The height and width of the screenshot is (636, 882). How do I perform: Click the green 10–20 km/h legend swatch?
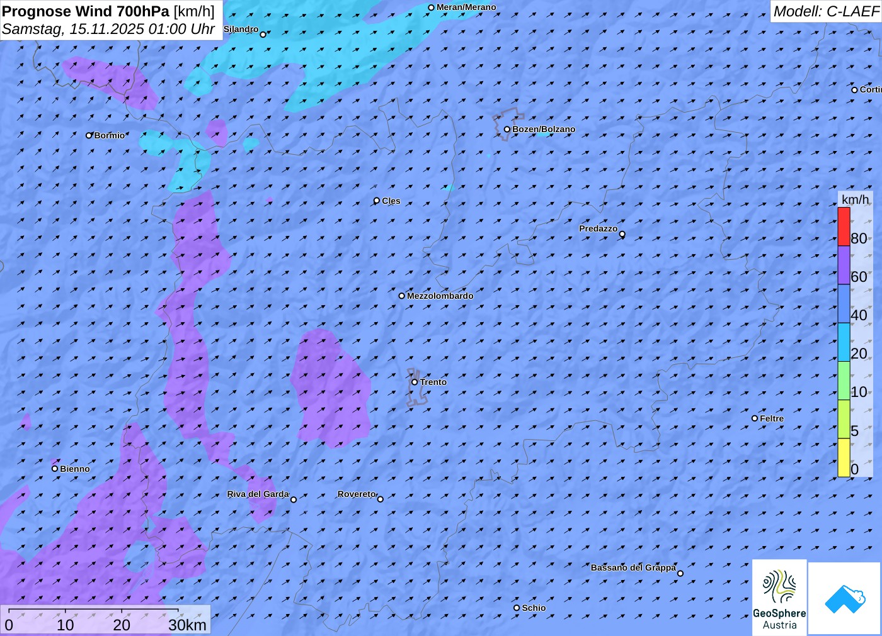coord(844,381)
